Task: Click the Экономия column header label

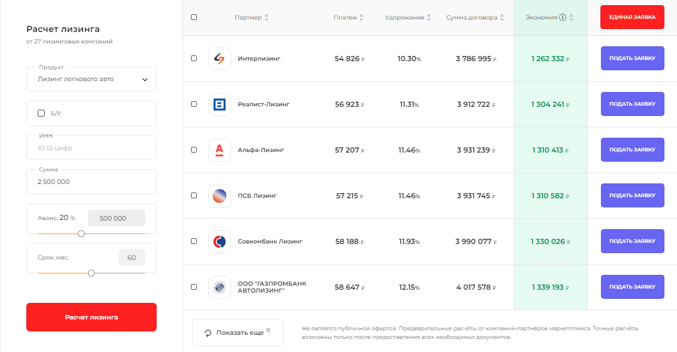Action: click(541, 17)
